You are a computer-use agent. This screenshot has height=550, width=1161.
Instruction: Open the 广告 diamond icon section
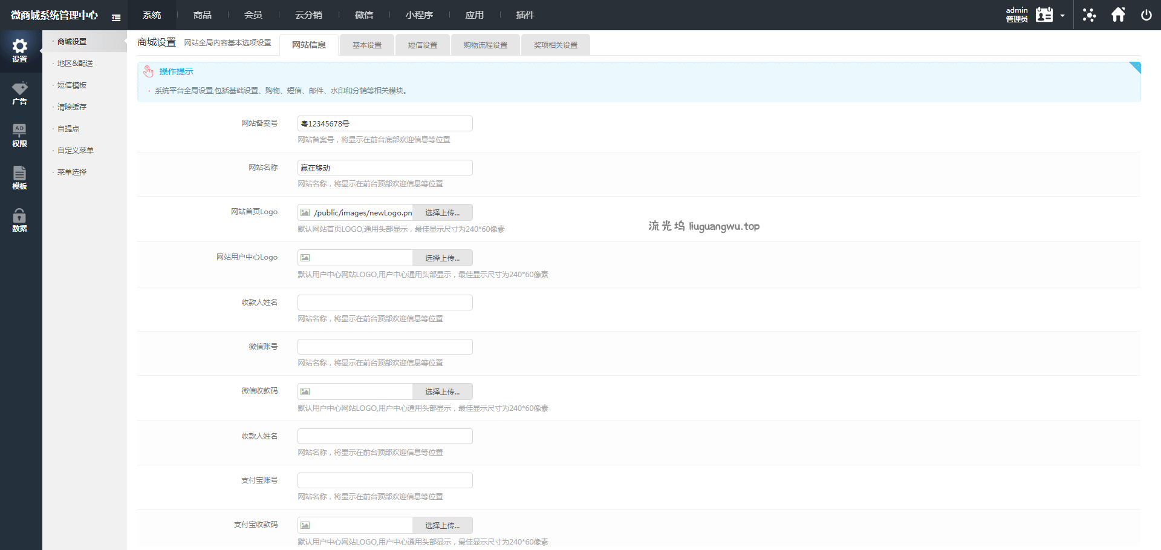pyautogui.click(x=20, y=93)
